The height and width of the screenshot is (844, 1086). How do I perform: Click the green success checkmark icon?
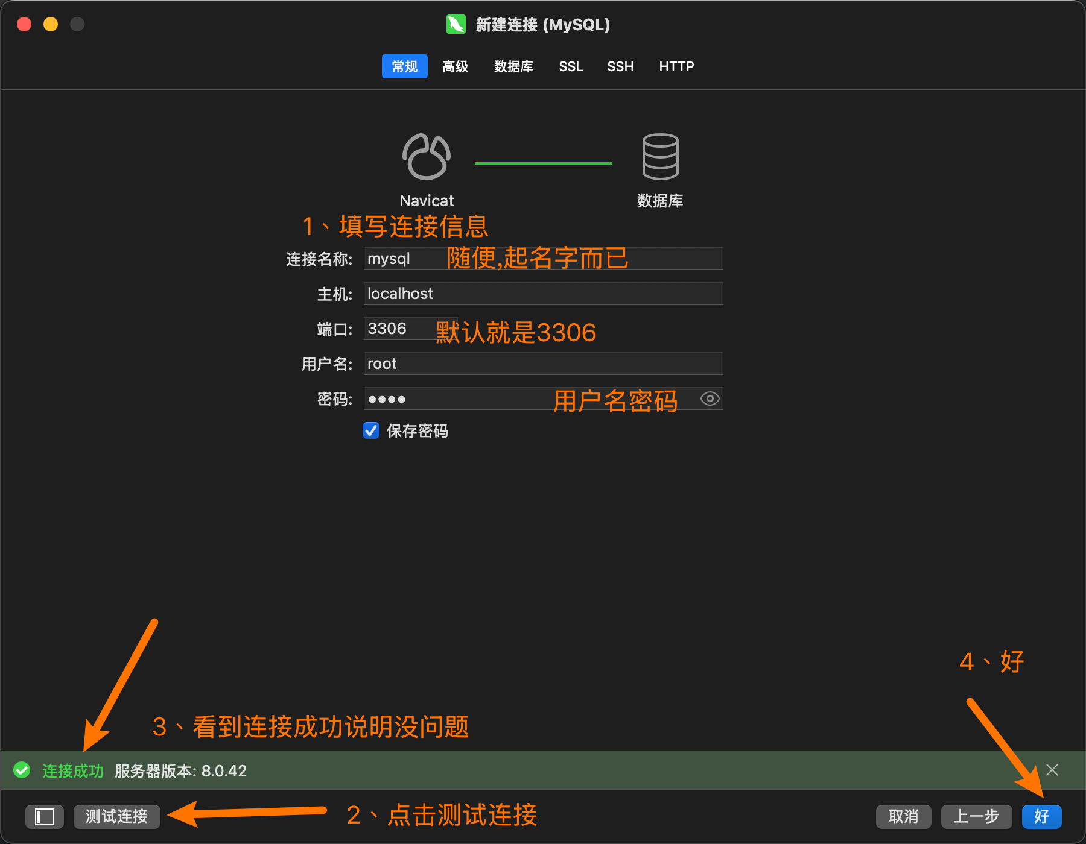pos(22,770)
